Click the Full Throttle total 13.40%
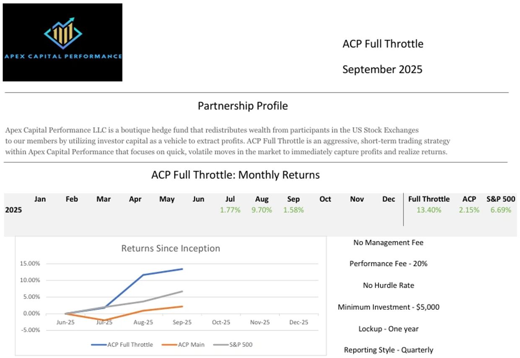The height and width of the screenshot is (358, 520). 429,210
